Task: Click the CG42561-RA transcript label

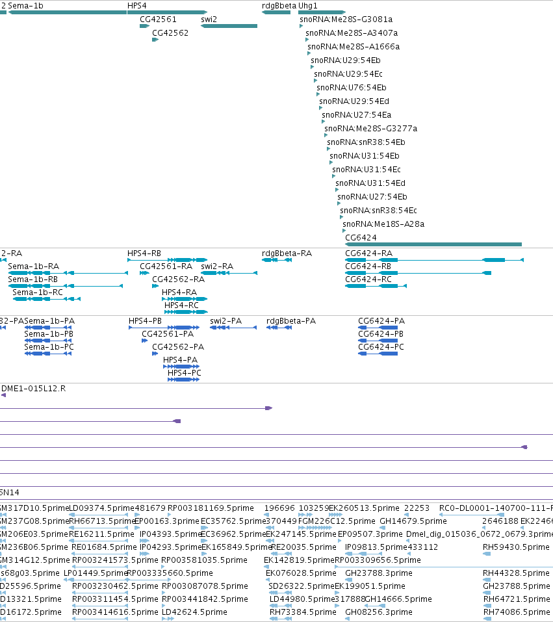Action: tap(166, 266)
